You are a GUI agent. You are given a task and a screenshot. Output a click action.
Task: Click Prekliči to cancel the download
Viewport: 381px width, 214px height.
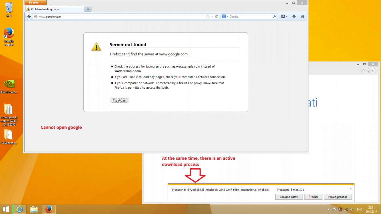click(x=313, y=197)
